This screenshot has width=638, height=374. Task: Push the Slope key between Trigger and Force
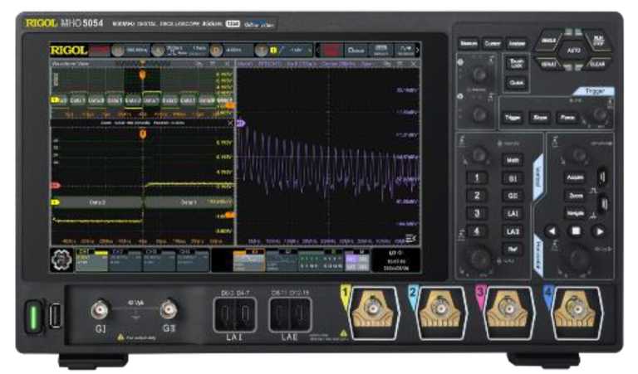click(x=540, y=118)
